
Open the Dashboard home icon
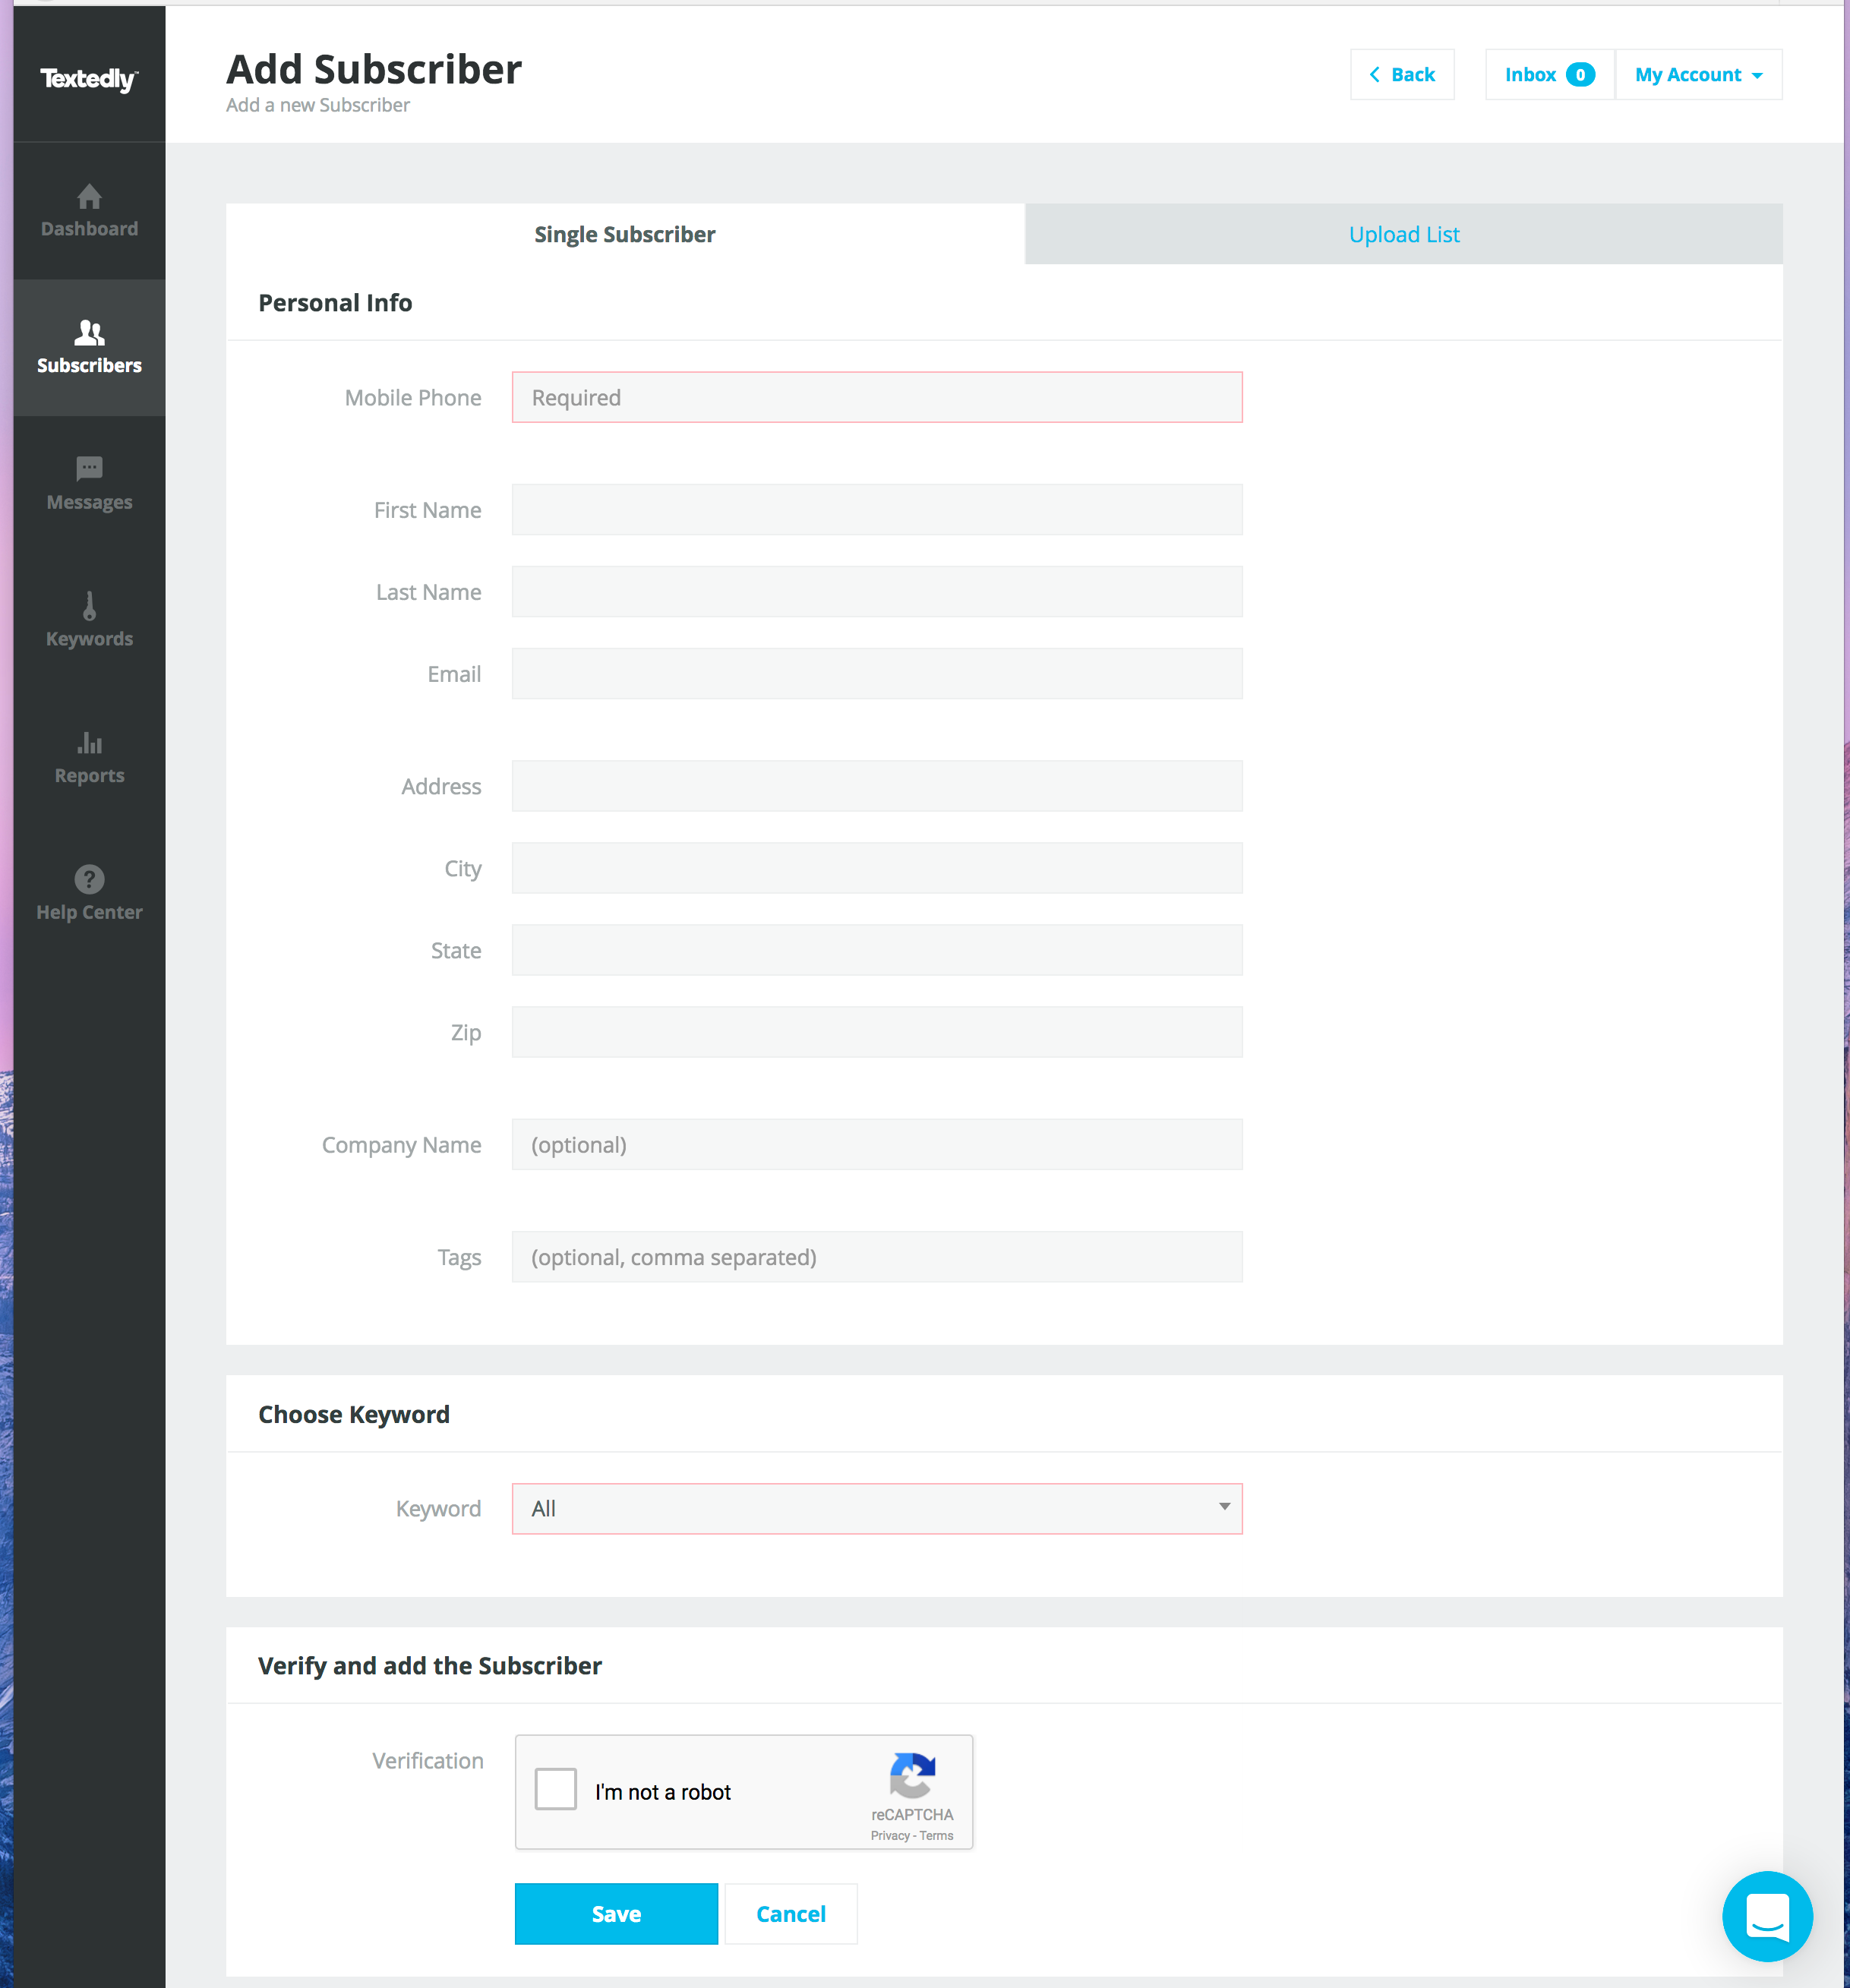point(89,196)
